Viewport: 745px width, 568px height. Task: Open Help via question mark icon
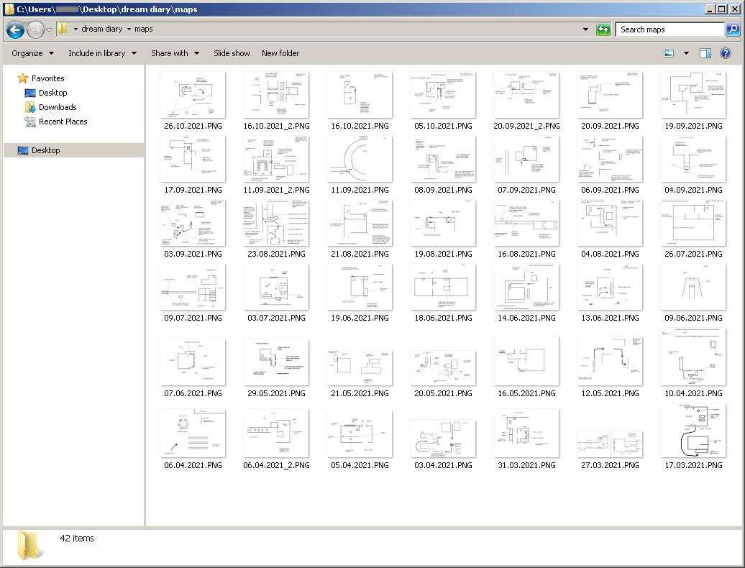726,53
